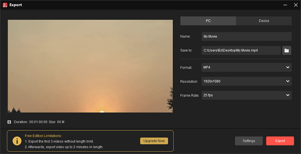Close the Export window
Image resolution: width=301 pixels, height=154 pixels.
click(x=296, y=5)
